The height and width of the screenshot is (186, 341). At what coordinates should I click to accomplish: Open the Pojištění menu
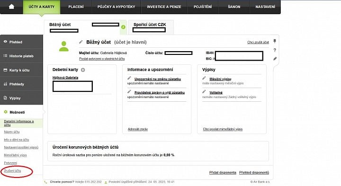(203, 7)
